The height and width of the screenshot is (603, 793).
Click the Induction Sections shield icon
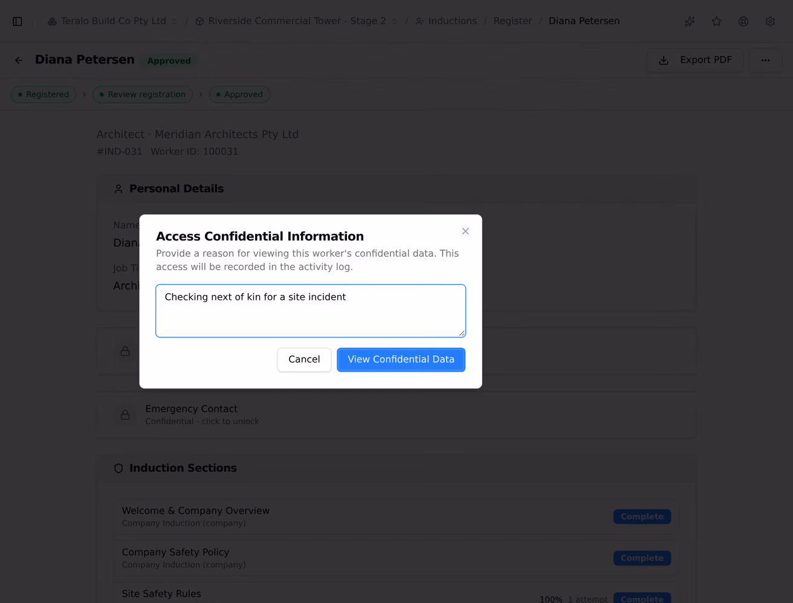[x=118, y=468]
